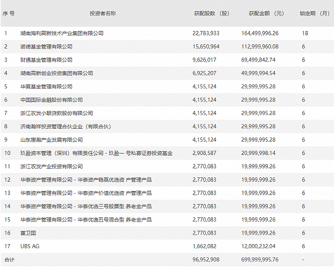
Task: Click the amount 49,999,994.54
Action: pos(259,73)
